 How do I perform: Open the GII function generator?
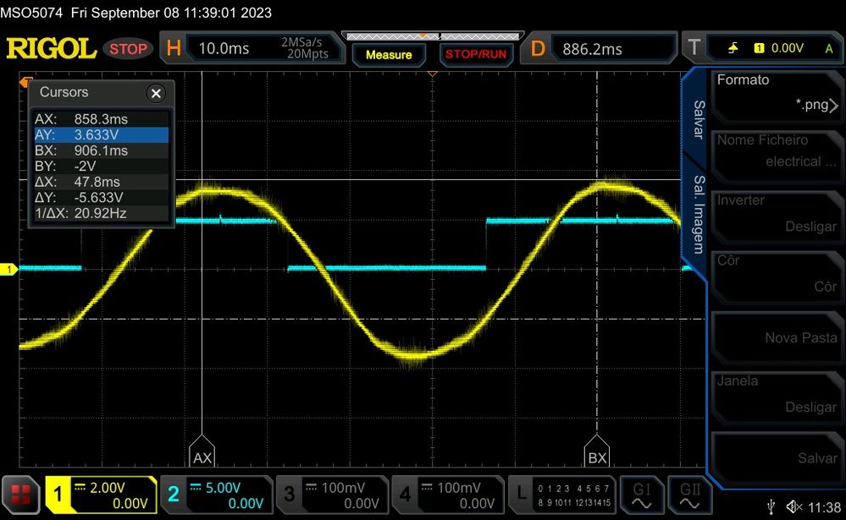(x=689, y=495)
